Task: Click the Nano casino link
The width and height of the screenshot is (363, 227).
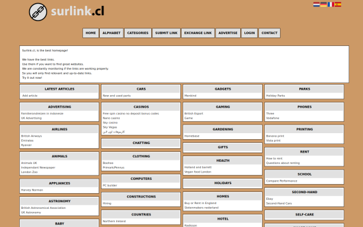Action: (111, 118)
